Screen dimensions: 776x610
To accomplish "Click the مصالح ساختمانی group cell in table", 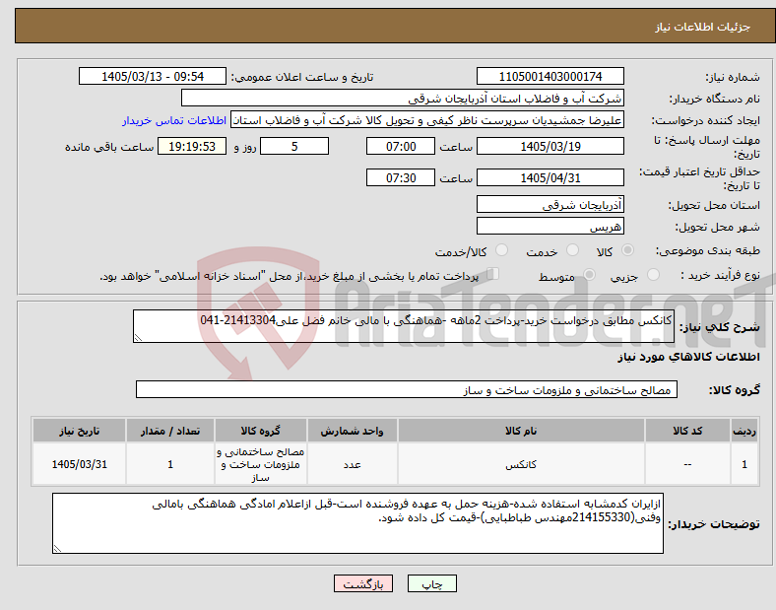I will tap(260, 464).
